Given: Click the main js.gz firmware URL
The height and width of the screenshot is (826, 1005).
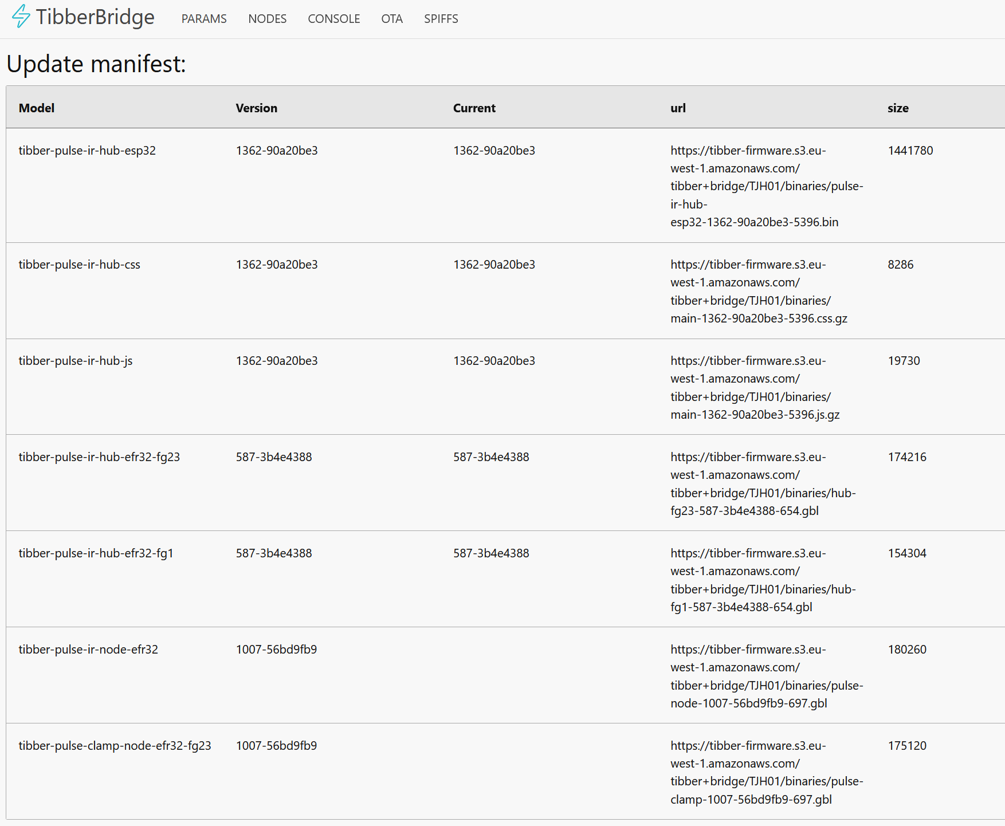Looking at the screenshot, I should tap(755, 388).
